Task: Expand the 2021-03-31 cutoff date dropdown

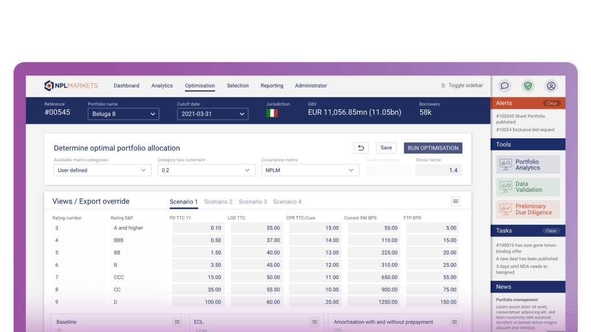Action: [212, 114]
